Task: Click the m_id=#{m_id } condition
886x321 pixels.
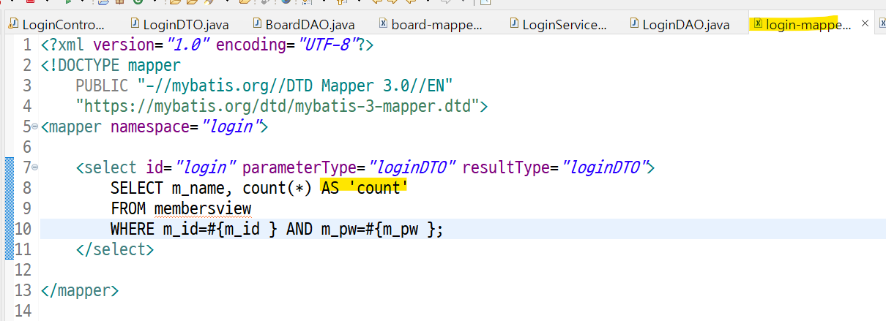Action: [x=221, y=229]
